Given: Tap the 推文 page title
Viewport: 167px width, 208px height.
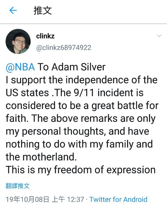Looking at the screenshot, I should tap(42, 11).
